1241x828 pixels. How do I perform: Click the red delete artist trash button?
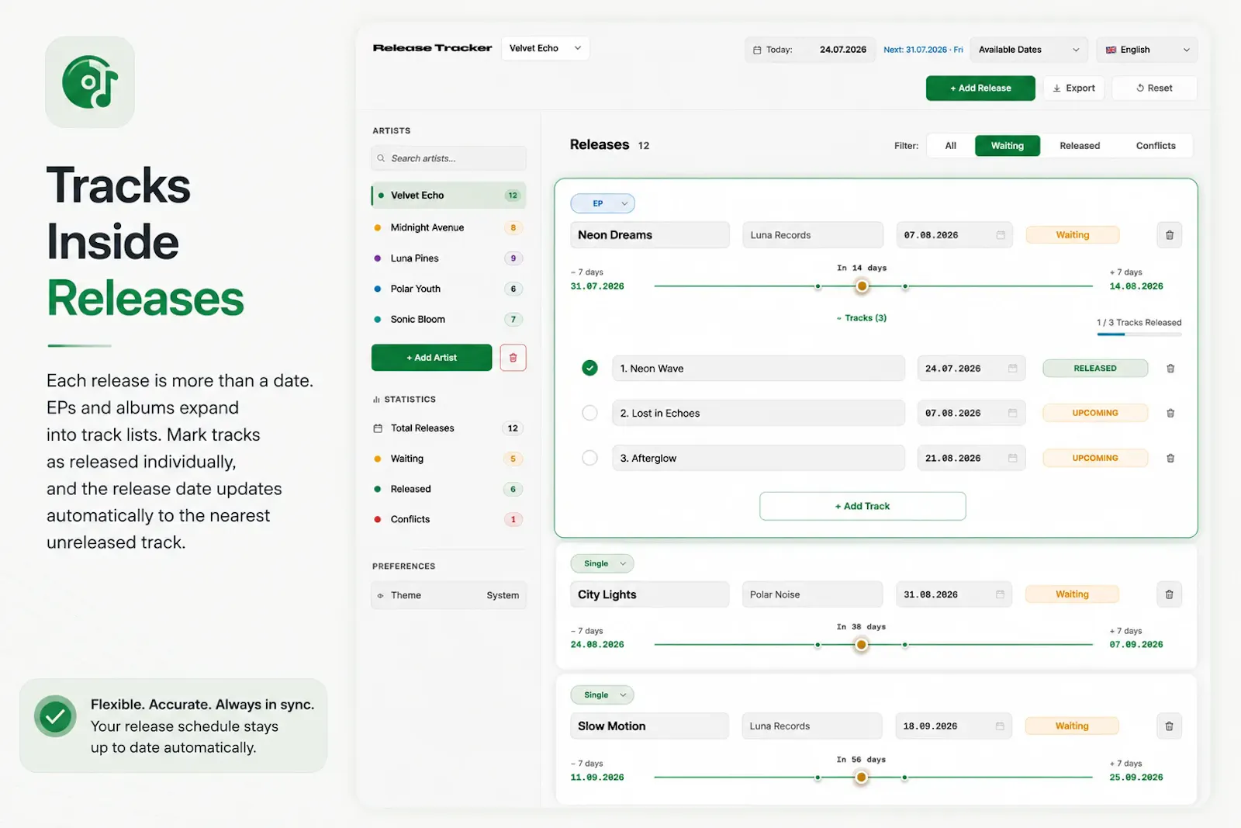(x=513, y=358)
